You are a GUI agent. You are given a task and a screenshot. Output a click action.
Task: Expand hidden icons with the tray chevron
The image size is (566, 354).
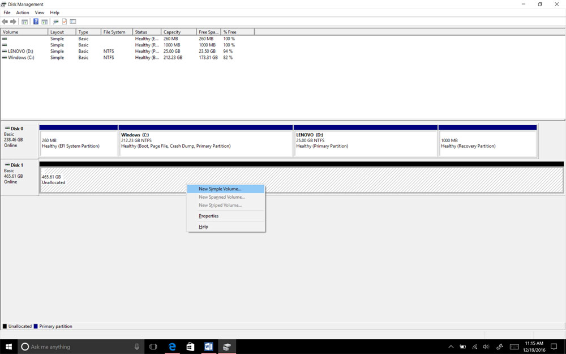pyautogui.click(x=451, y=346)
